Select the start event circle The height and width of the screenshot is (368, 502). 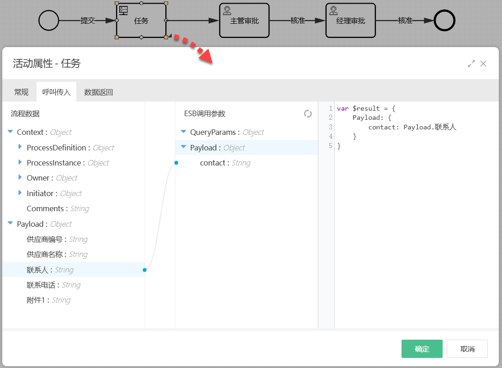(49, 21)
